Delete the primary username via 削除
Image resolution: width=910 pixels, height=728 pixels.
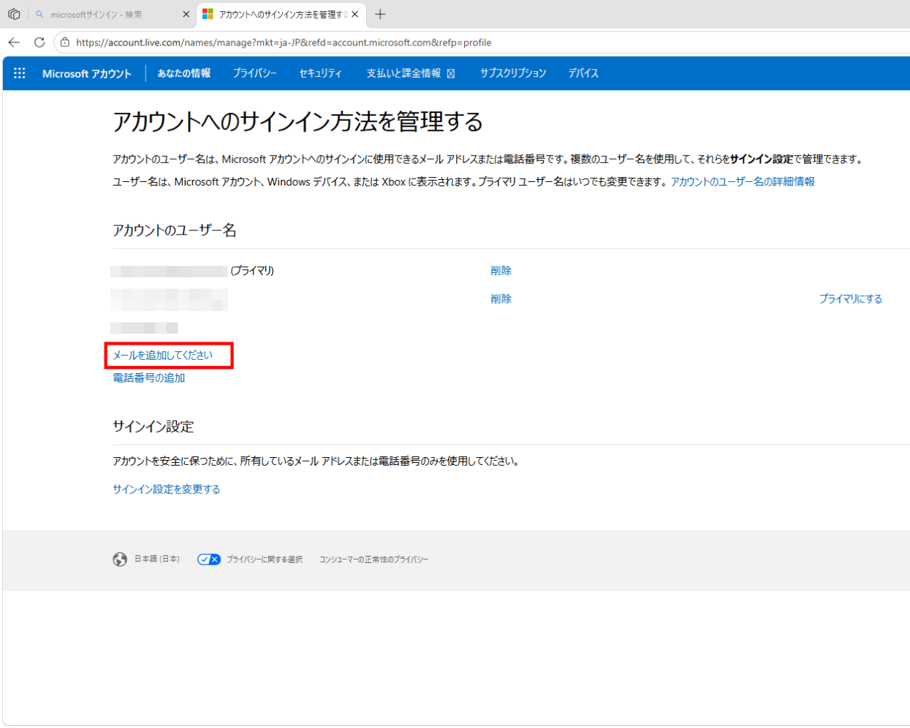click(x=500, y=271)
